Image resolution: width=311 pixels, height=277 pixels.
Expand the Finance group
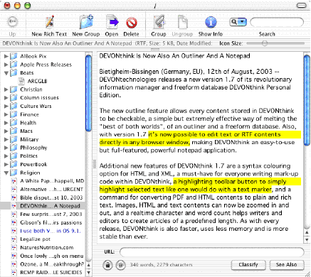click(6, 114)
